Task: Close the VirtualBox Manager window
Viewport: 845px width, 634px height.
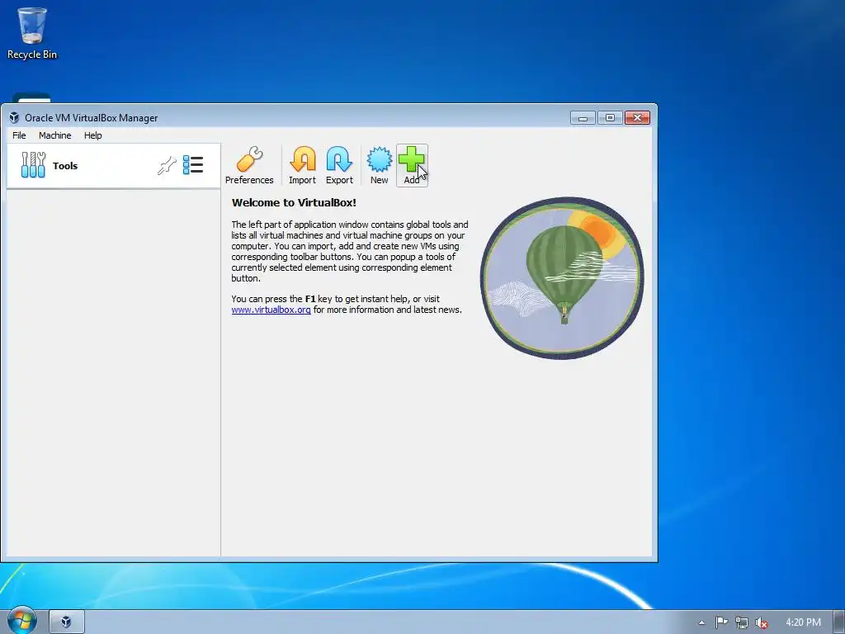Action: pyautogui.click(x=638, y=117)
